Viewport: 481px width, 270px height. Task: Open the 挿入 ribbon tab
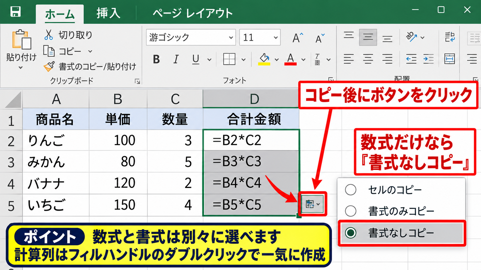pos(108,13)
